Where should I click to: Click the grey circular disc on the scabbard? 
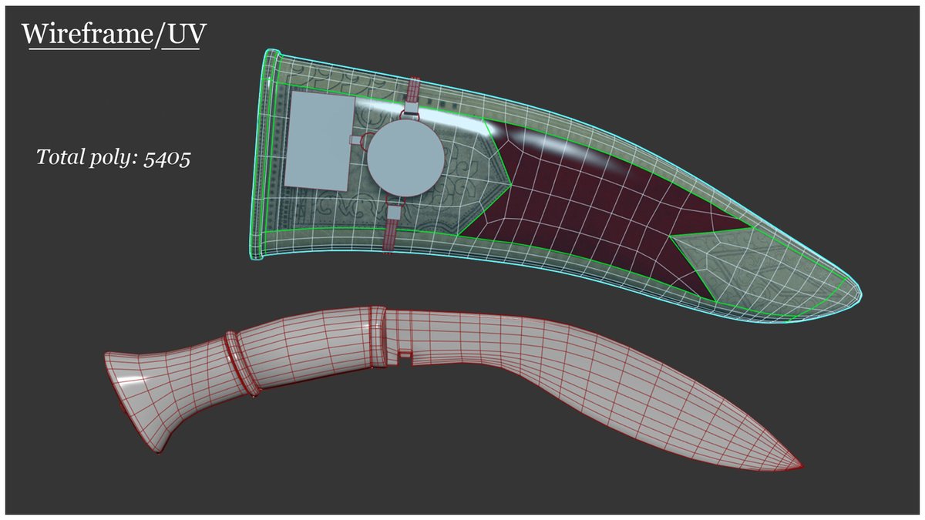coord(405,157)
